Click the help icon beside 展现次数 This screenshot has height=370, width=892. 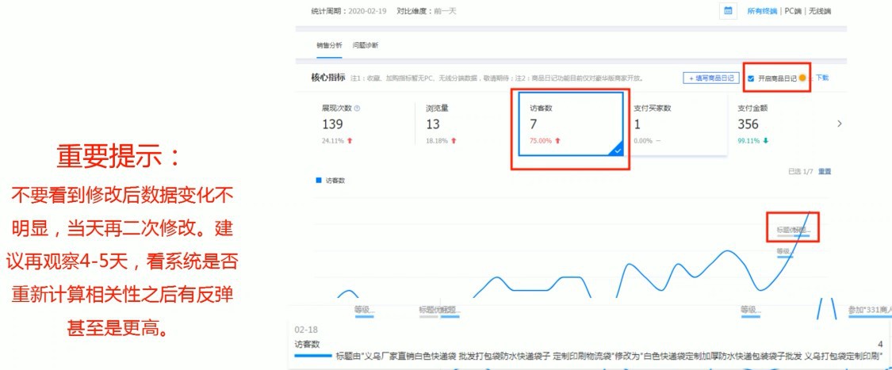coord(357,109)
